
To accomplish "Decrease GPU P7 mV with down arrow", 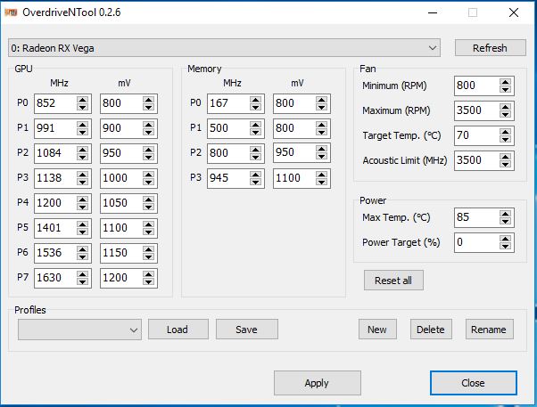I will coord(149,281).
